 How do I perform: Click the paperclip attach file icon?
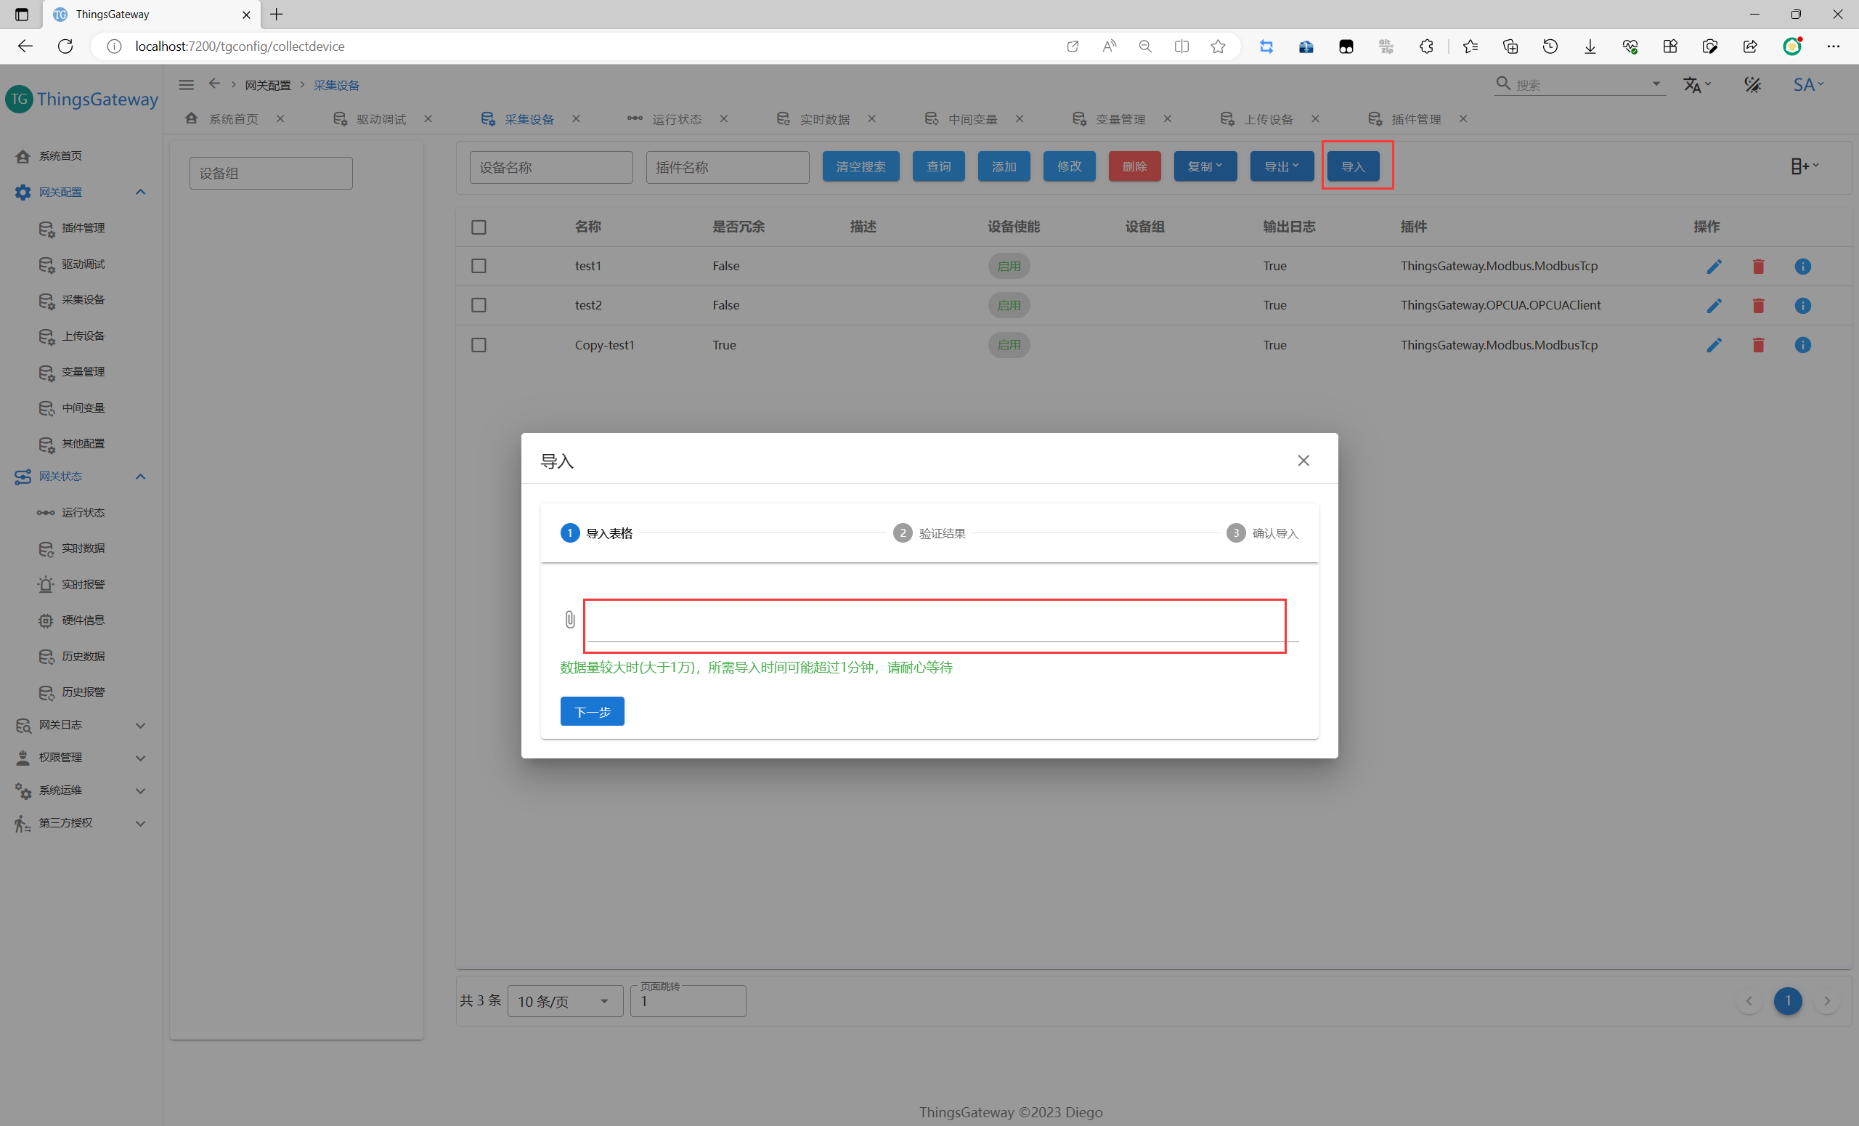click(569, 620)
